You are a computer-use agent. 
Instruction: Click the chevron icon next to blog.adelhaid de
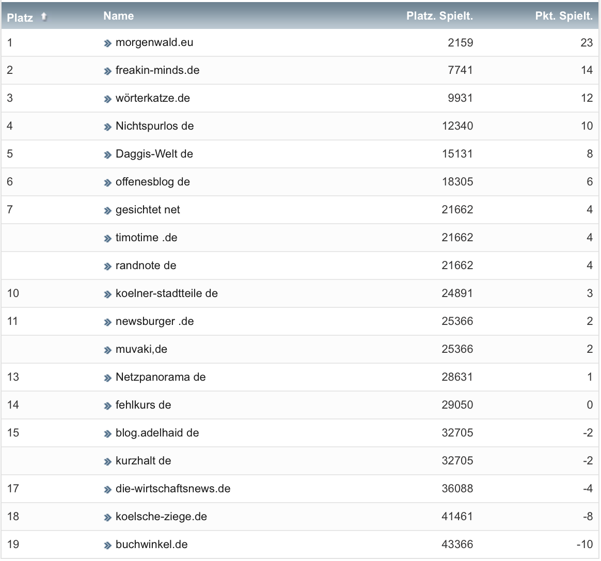click(x=107, y=434)
